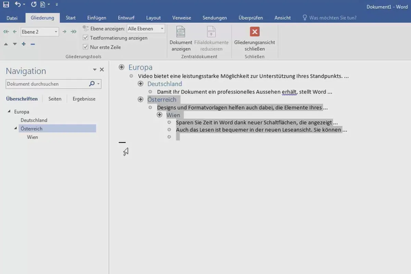Screen dimensions: 411x274
Task: Switch to Seiten tab in Navigation
Action: [x=55, y=99]
